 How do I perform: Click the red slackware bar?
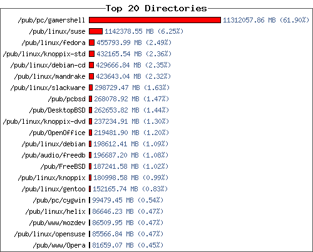click(91, 88)
